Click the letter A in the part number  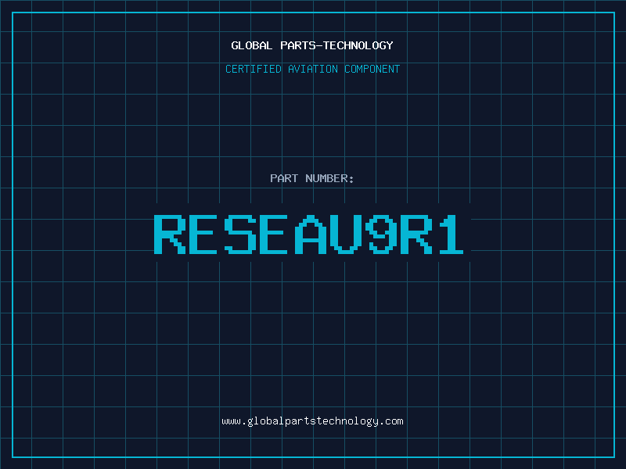(x=311, y=234)
